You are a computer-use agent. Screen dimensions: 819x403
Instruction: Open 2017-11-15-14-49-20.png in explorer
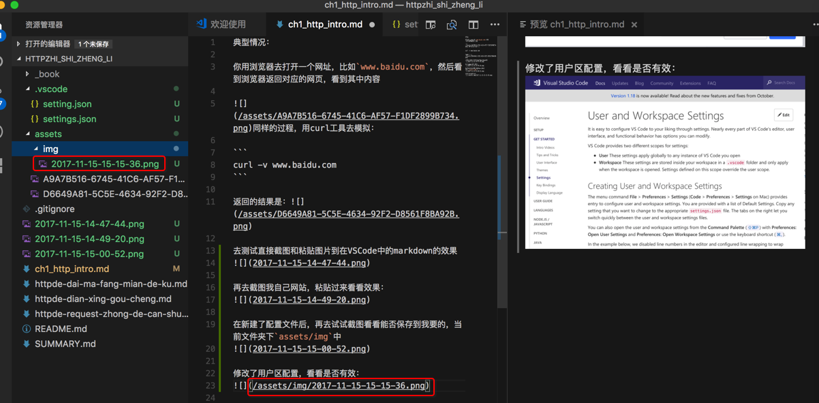[x=89, y=239]
